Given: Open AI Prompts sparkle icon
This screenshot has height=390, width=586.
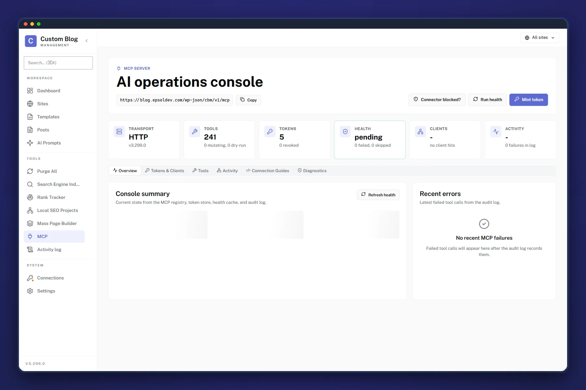Looking at the screenshot, I should [30, 143].
